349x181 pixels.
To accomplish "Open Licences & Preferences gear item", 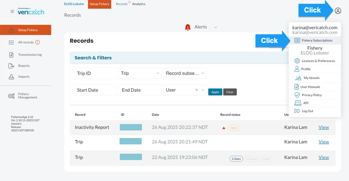I will pyautogui.click(x=315, y=61).
